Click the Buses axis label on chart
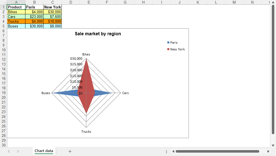Screen dimensions: 276x156 (x=46, y=93)
